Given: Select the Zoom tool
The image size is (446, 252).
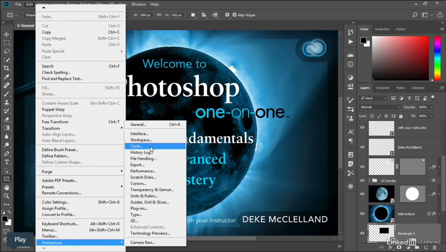Looking at the screenshot, I should (x=6, y=196).
